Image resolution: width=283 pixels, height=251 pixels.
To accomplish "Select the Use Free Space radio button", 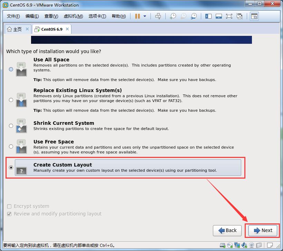I will (x=11, y=147).
